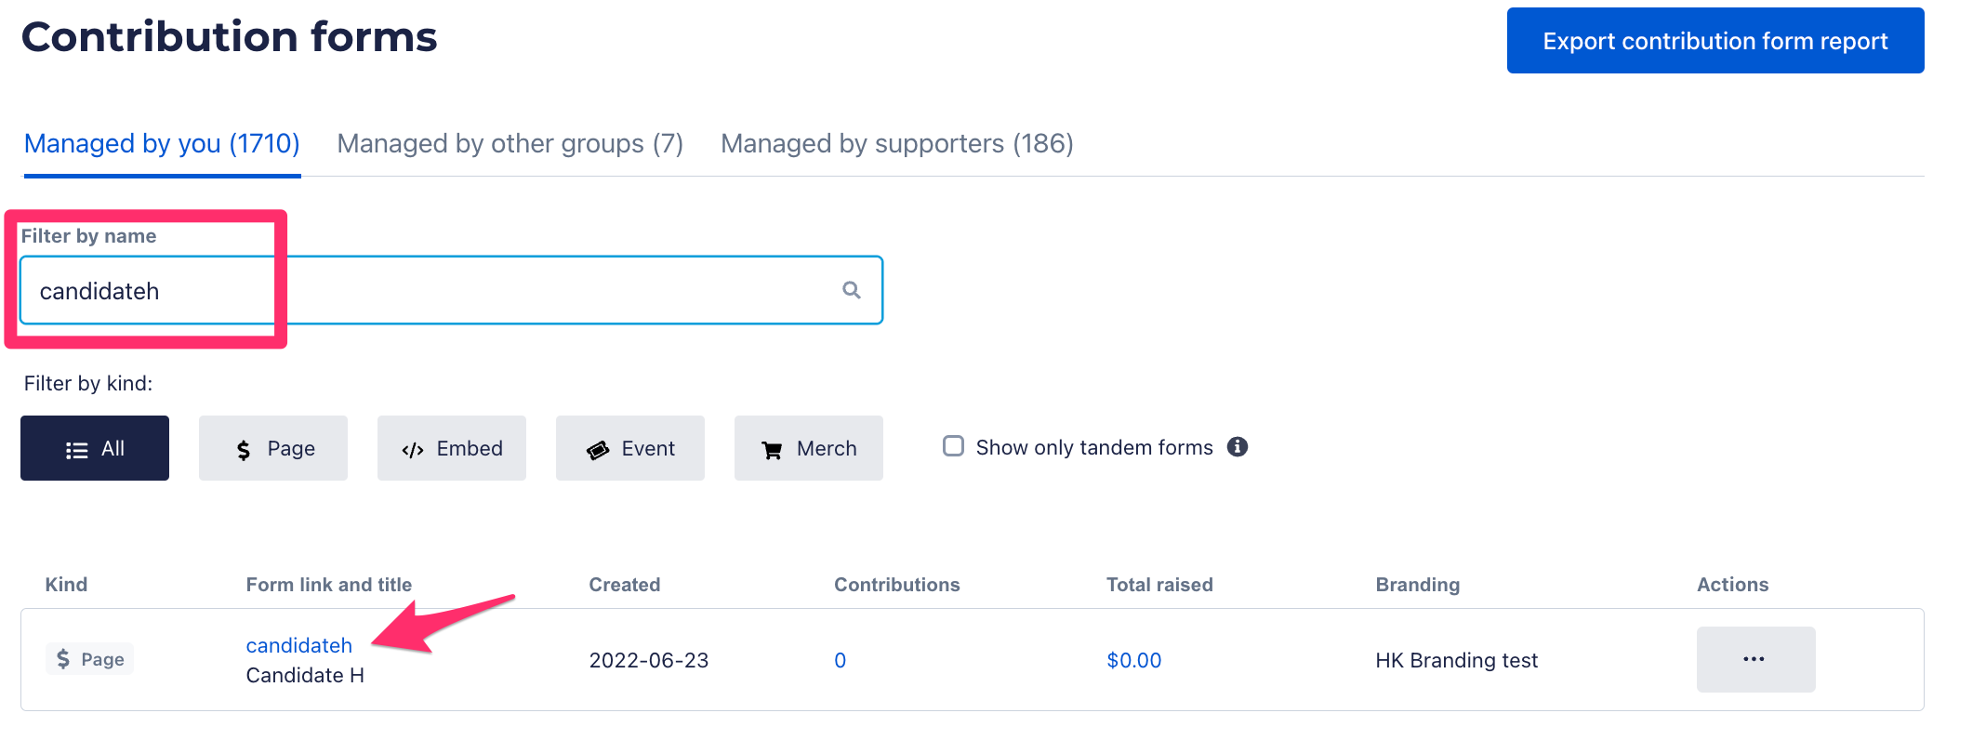
Task: Focus the Filter by name input field
Action: coord(452,290)
